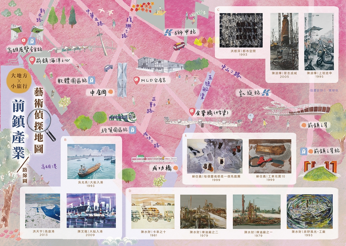Open the 洪天宇 高雄港 painting
This screenshot has height=246, width=346.
(x=43, y=211)
